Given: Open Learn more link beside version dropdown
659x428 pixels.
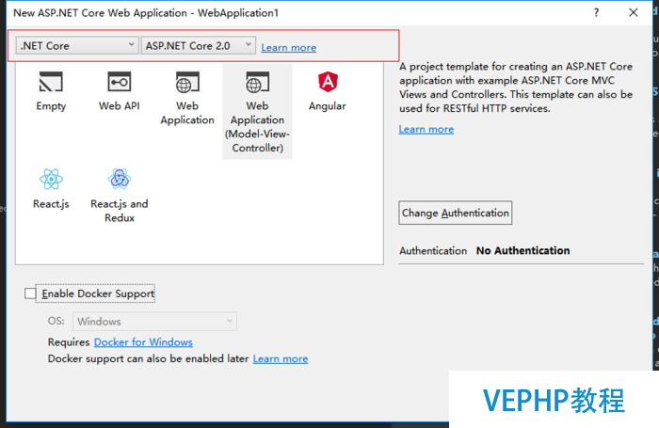Looking at the screenshot, I should [x=289, y=47].
